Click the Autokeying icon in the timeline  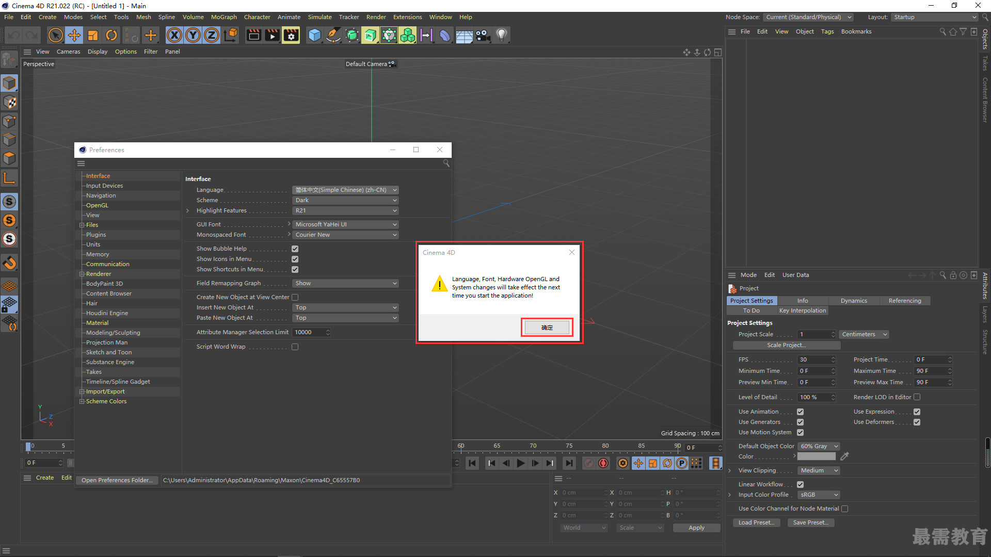click(603, 463)
